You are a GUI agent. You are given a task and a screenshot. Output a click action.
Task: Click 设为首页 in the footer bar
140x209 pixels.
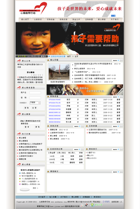click(x=42, y=197)
